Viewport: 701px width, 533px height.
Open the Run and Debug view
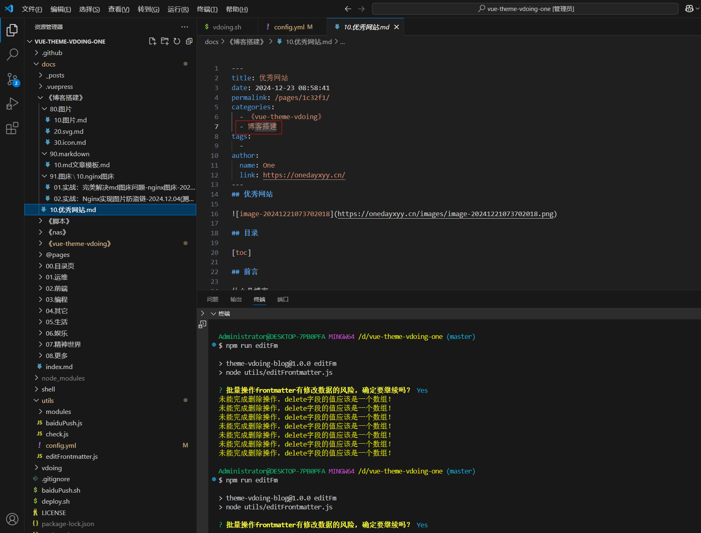click(12, 104)
